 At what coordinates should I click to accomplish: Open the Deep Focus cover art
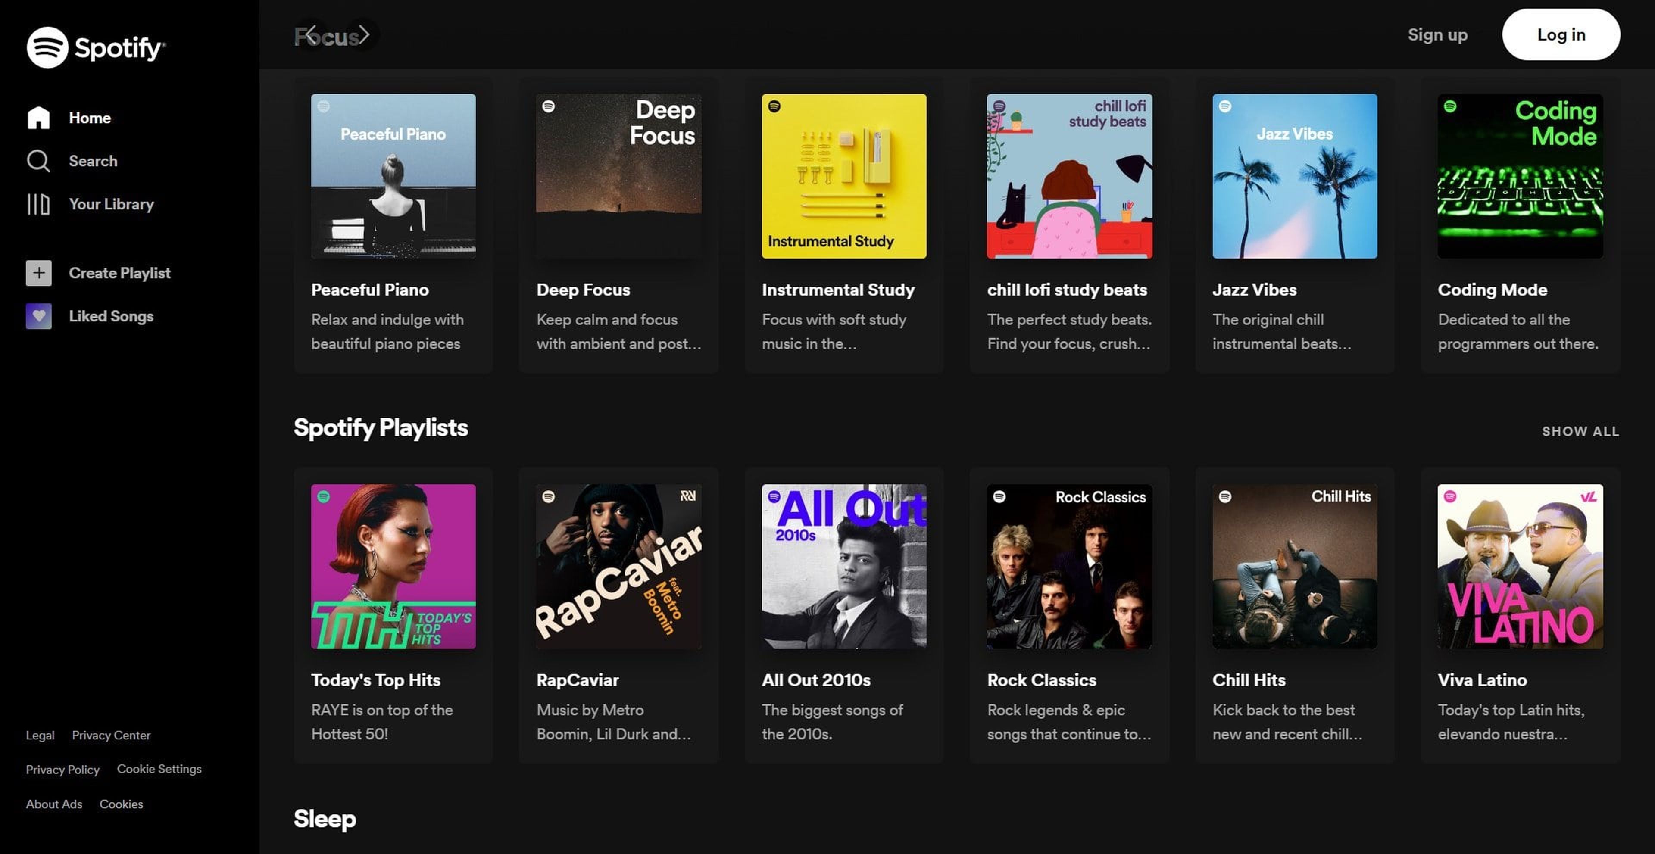click(619, 177)
